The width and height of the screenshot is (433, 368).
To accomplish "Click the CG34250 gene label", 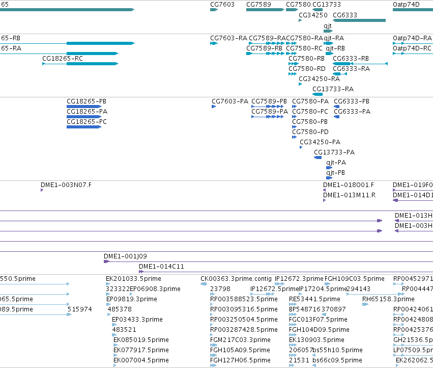I will click(313, 15).
